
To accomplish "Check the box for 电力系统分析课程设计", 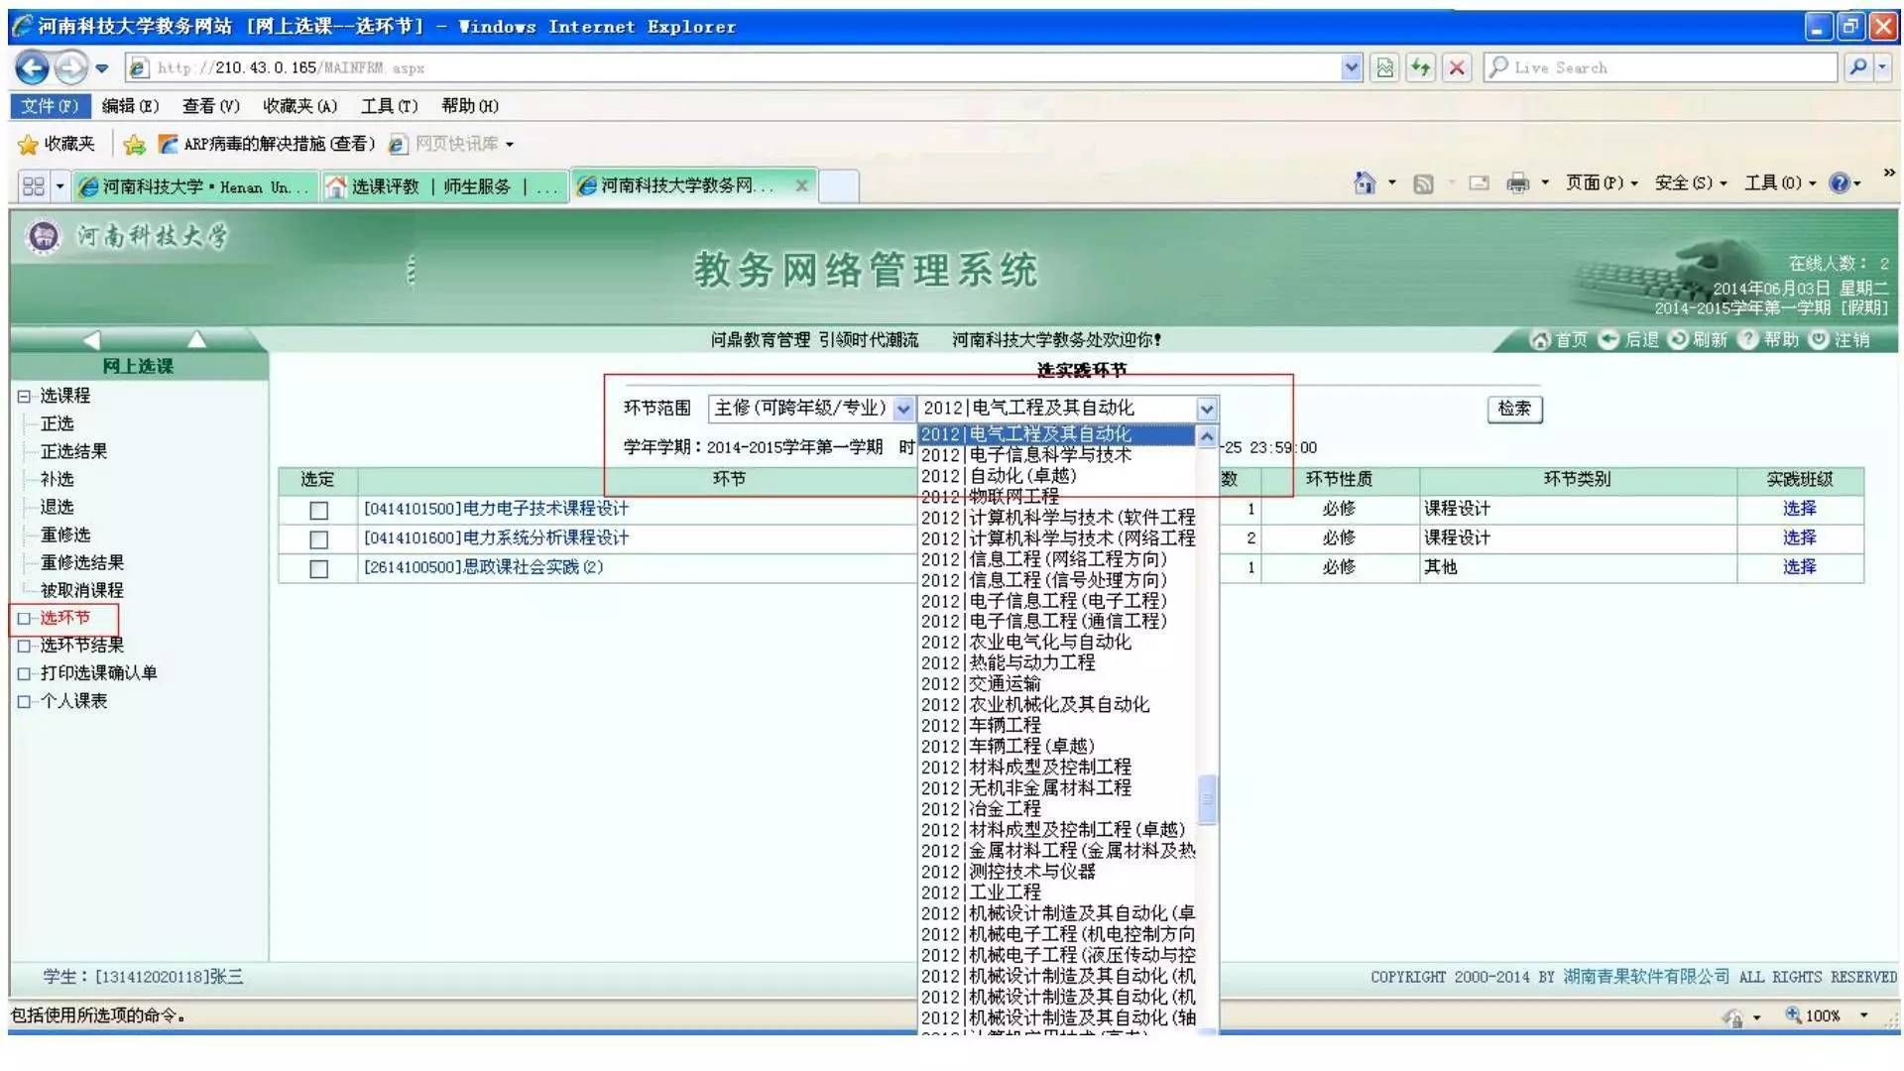I will (x=317, y=538).
